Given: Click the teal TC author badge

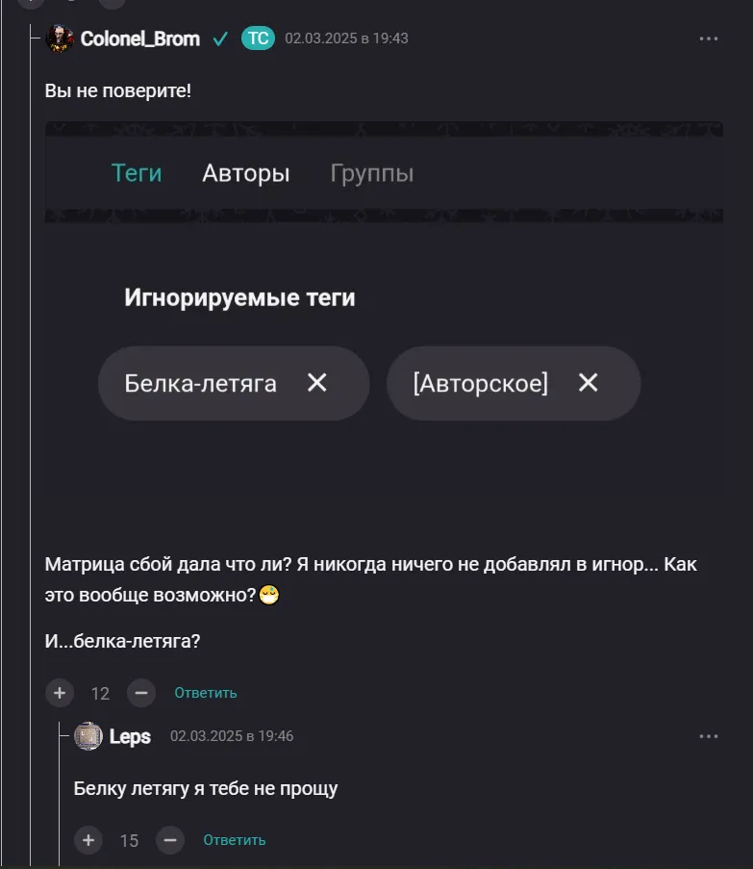Looking at the screenshot, I should click(x=258, y=38).
